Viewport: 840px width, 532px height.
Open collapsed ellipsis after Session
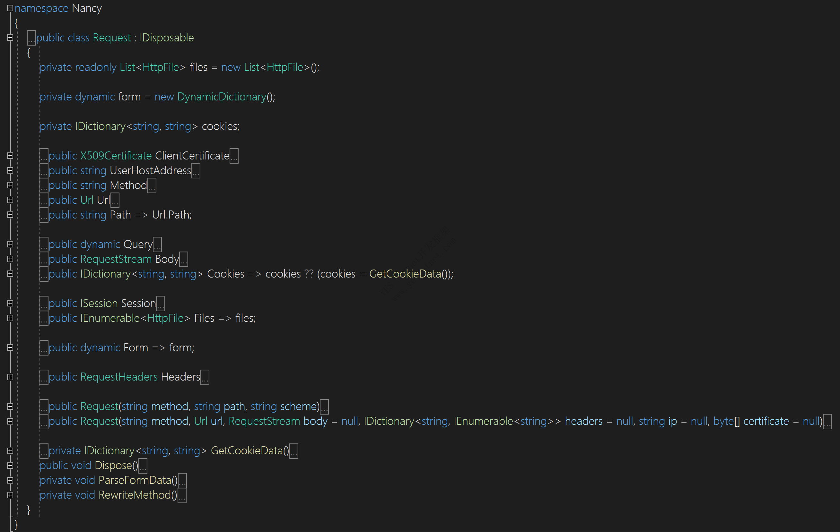[161, 304]
